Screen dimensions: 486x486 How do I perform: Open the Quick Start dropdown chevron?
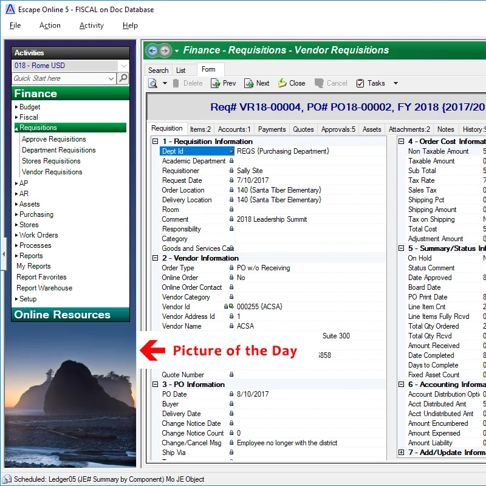coord(111,78)
